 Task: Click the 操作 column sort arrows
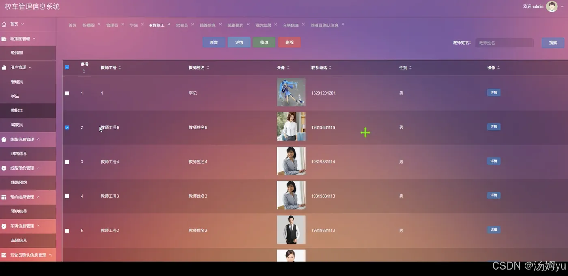pyautogui.click(x=499, y=68)
